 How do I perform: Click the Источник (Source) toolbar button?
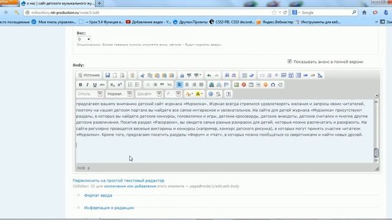coord(89,75)
